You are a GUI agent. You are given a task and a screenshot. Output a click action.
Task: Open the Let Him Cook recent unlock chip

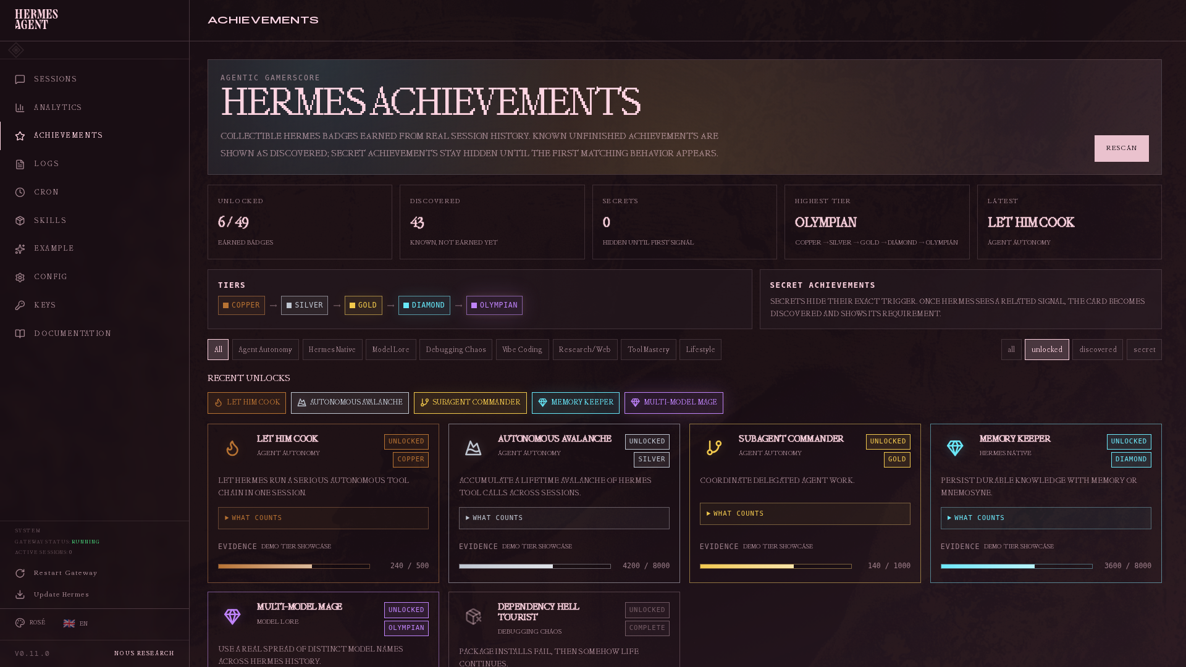point(246,403)
